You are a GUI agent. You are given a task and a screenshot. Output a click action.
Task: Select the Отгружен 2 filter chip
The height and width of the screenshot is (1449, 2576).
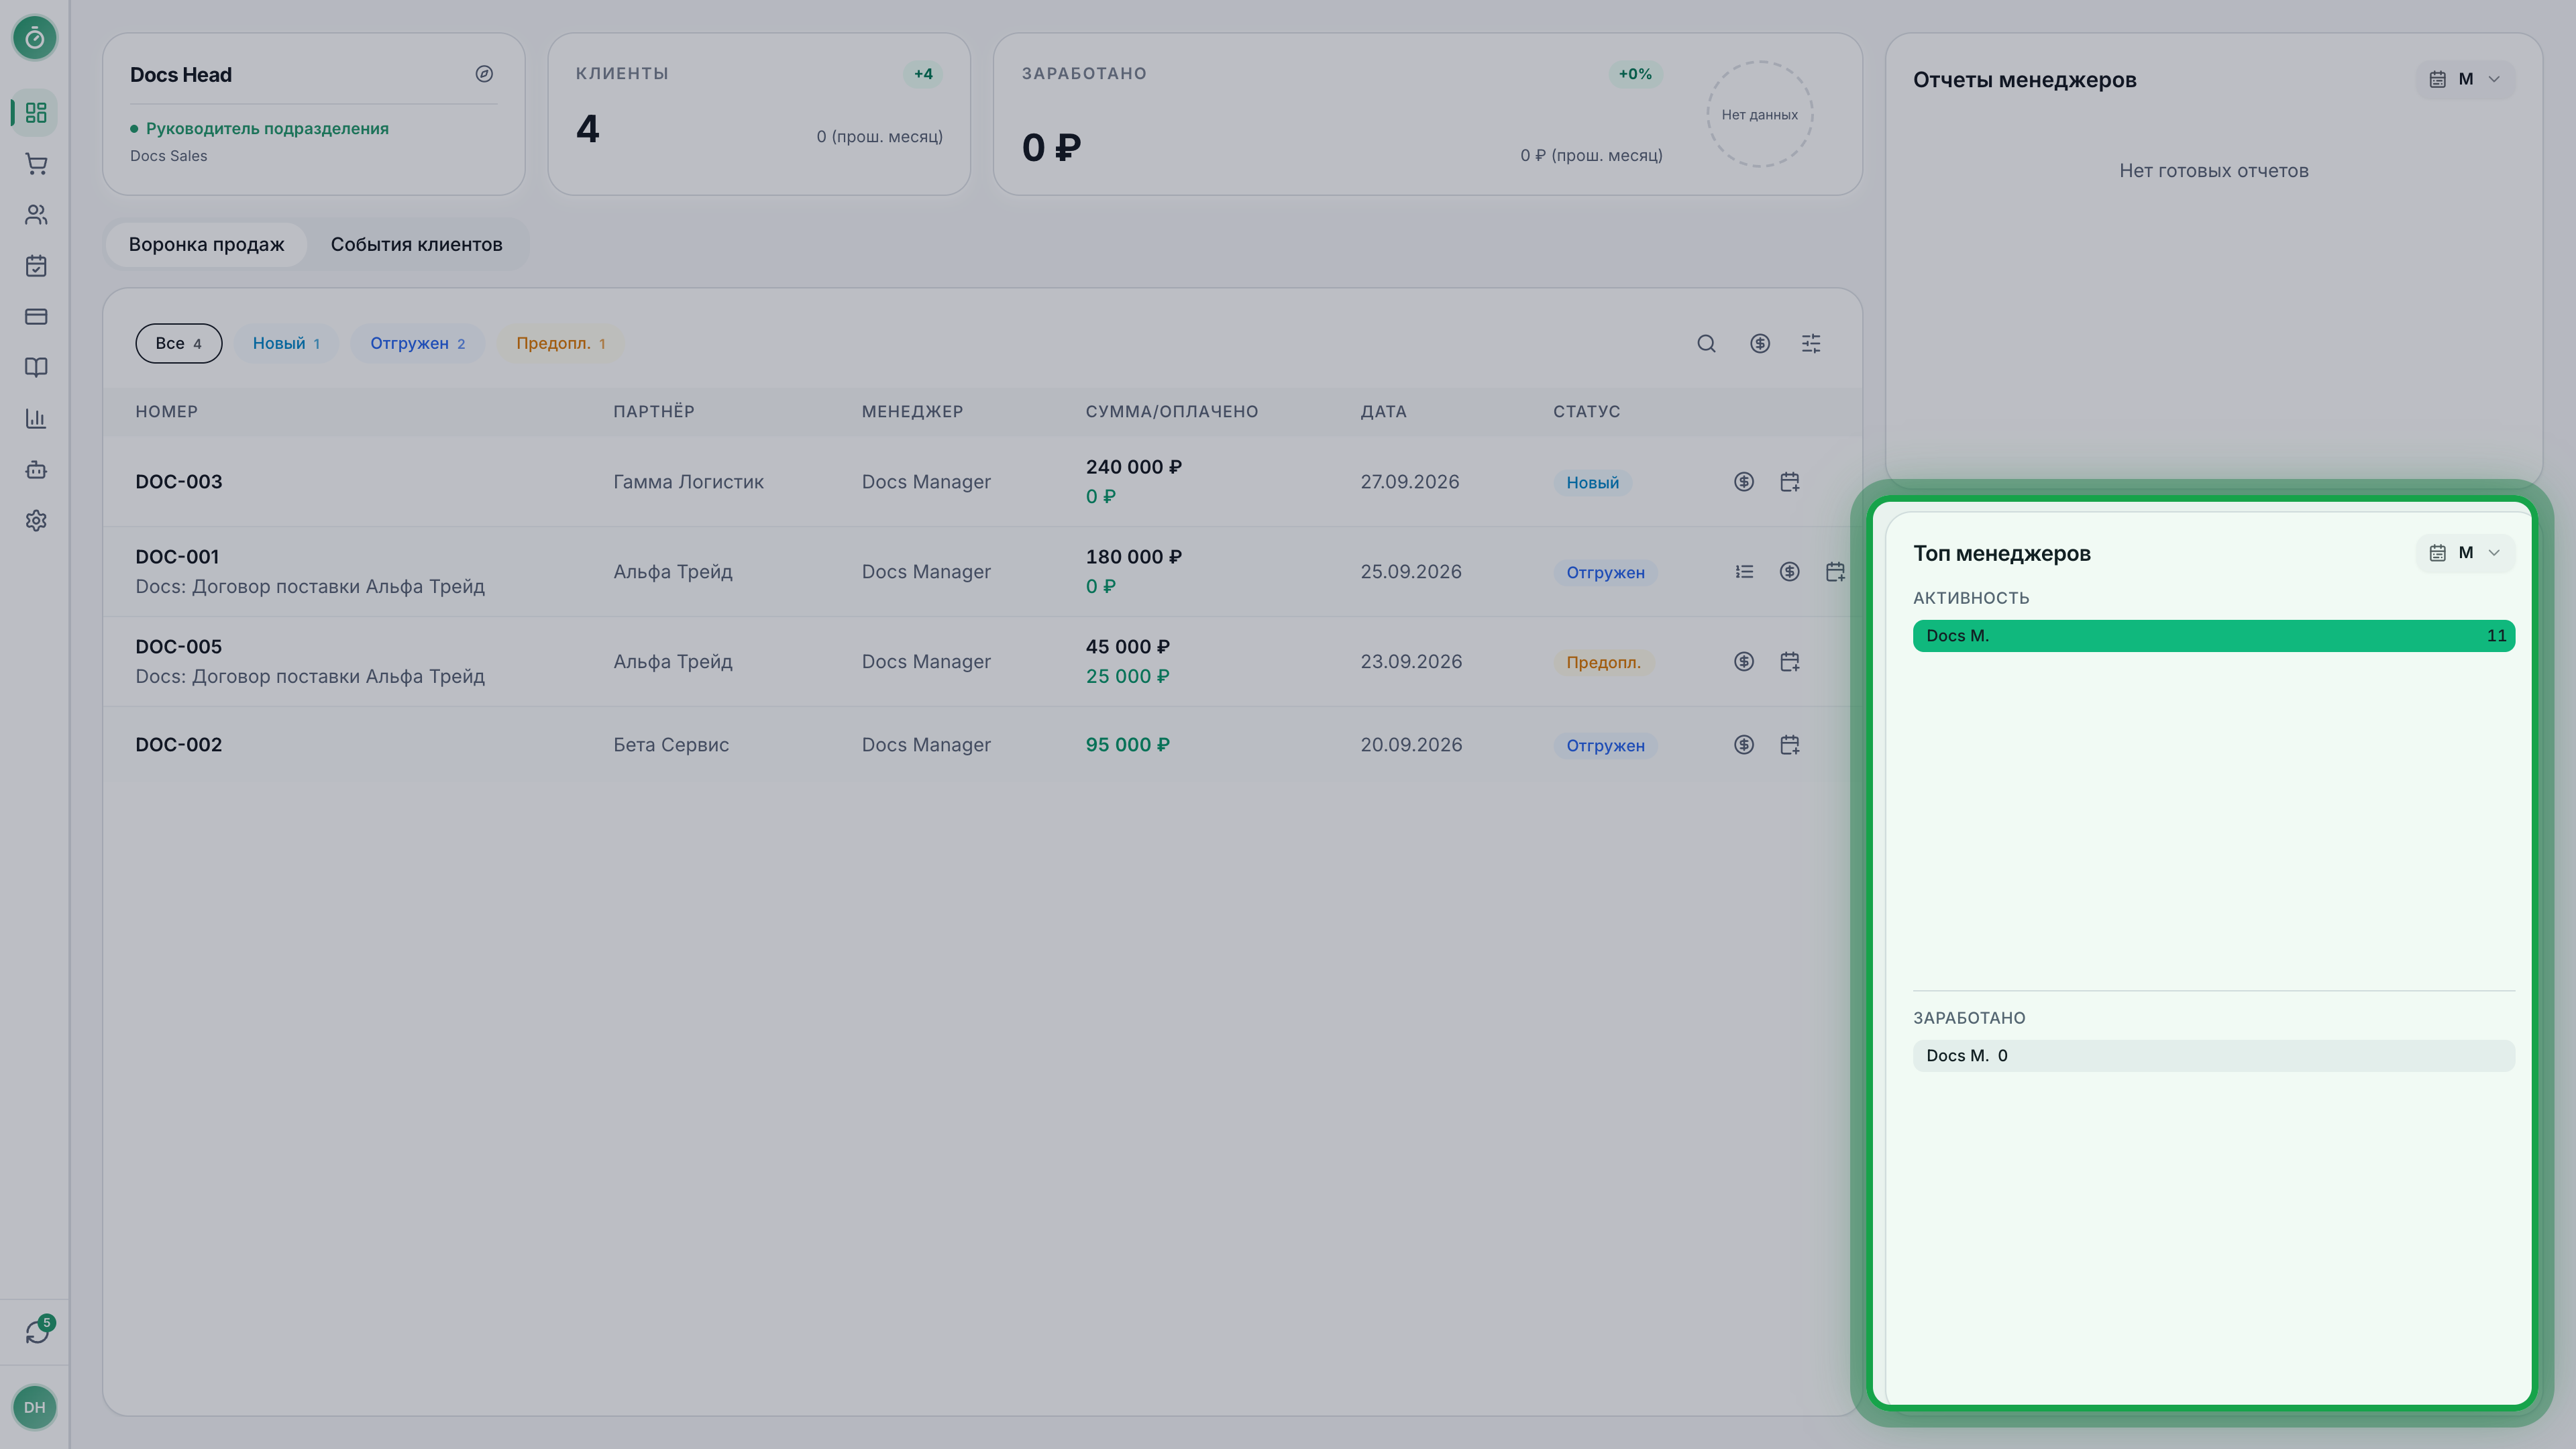point(418,344)
